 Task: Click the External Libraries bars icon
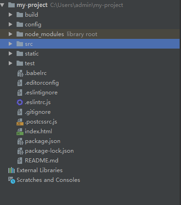[12, 170]
